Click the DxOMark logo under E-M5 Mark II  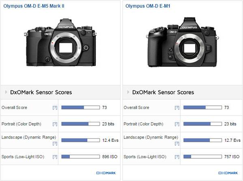click(x=106, y=173)
